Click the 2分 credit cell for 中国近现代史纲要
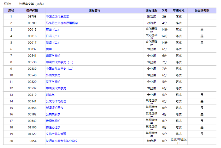The height and width of the screenshot is (148, 221). pyautogui.click(x=164, y=17)
